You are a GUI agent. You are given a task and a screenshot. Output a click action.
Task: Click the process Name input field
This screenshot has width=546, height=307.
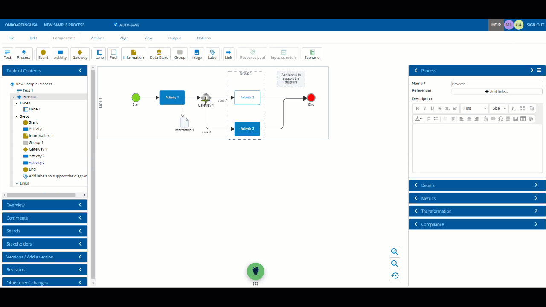pos(497,84)
